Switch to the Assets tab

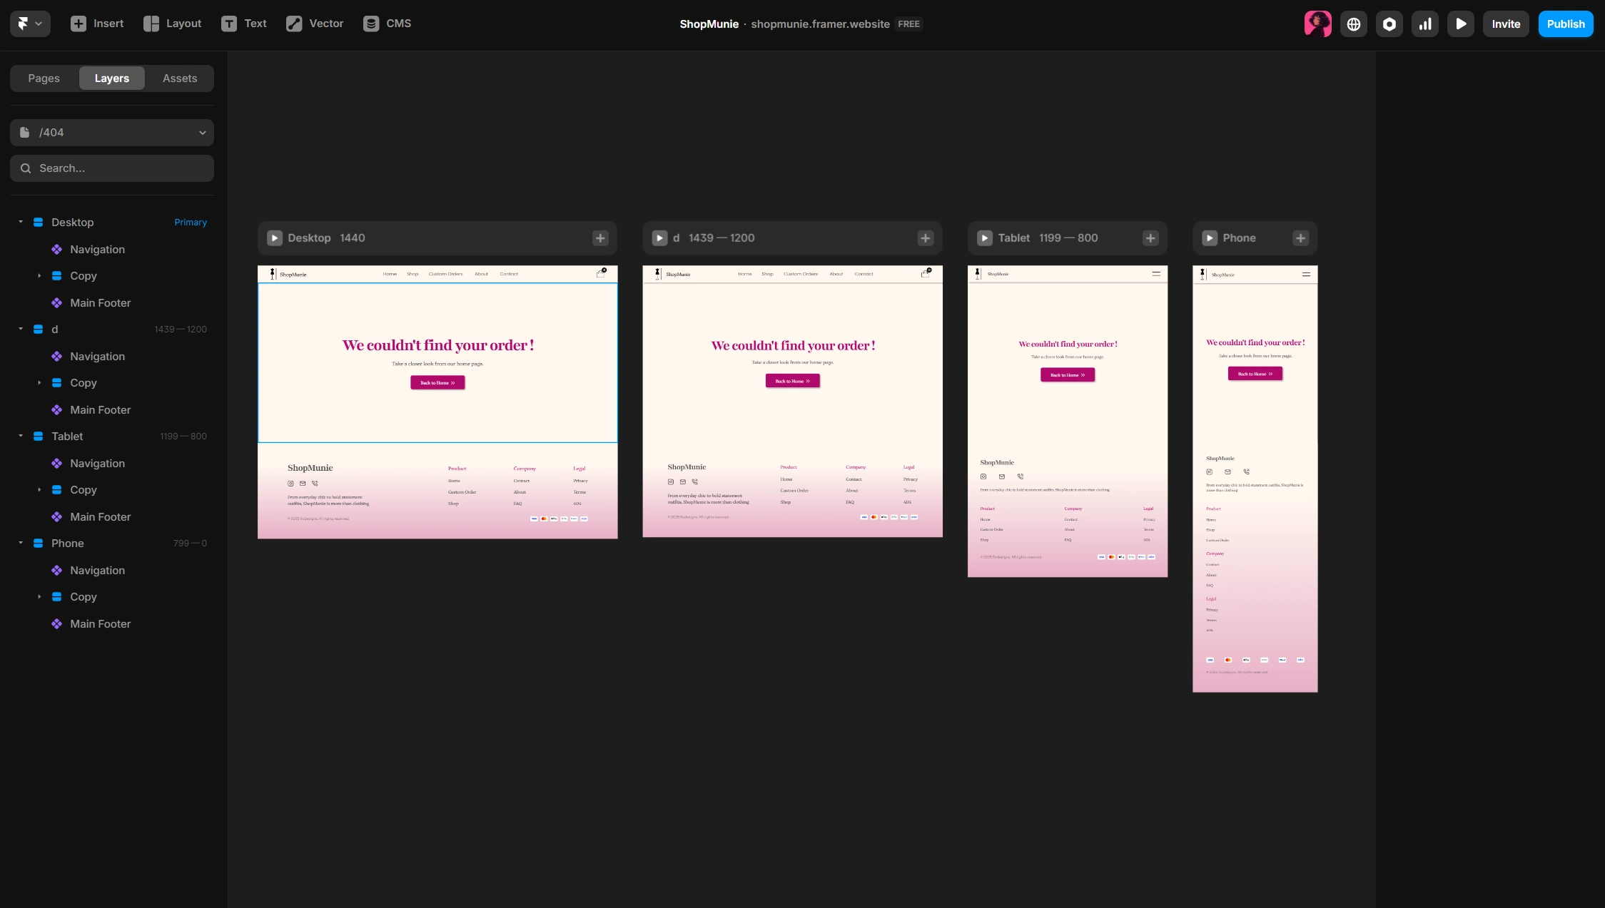(179, 78)
